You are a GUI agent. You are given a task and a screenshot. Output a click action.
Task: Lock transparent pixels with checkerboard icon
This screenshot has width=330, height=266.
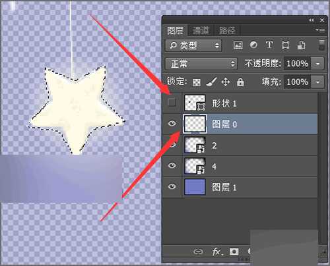(x=197, y=82)
